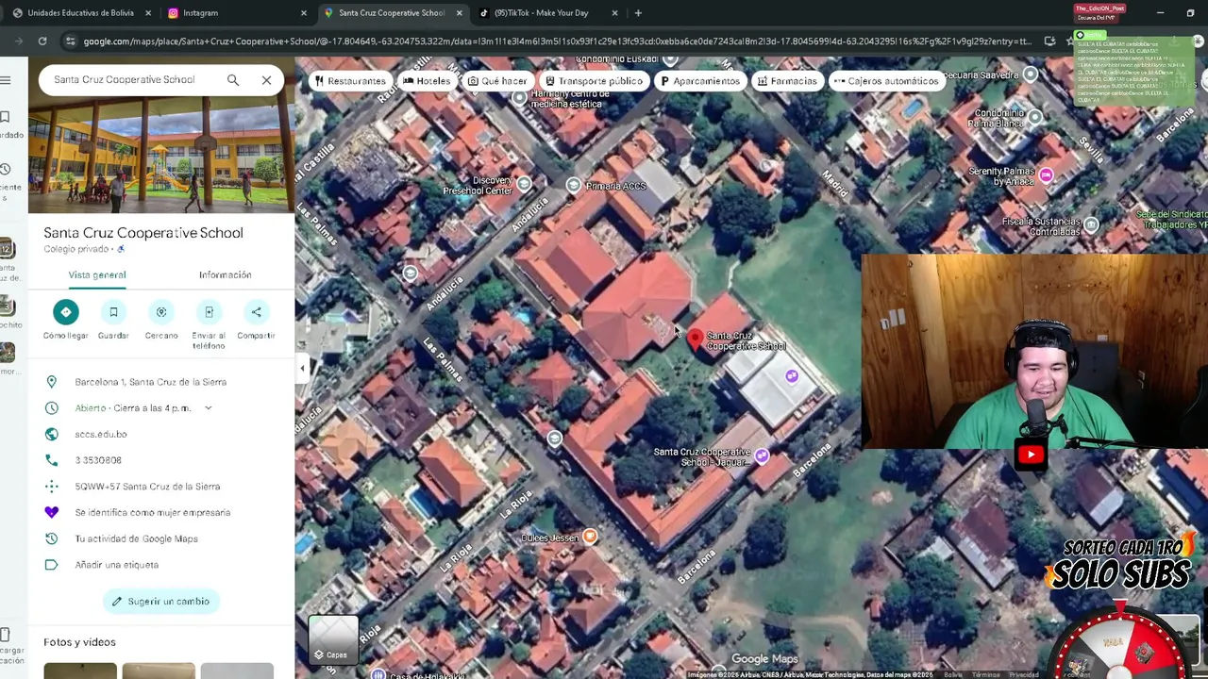Select the Restaurantes filter chip
Screen dimensions: 1208x679
[350, 81]
